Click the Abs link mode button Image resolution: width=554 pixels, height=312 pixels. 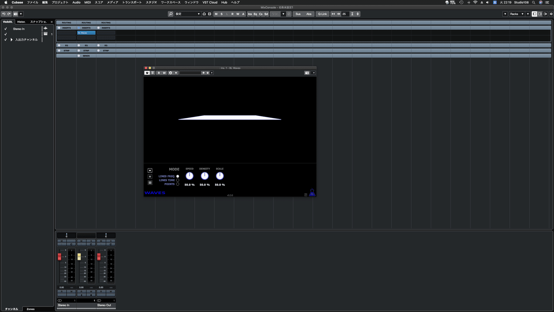(309, 14)
